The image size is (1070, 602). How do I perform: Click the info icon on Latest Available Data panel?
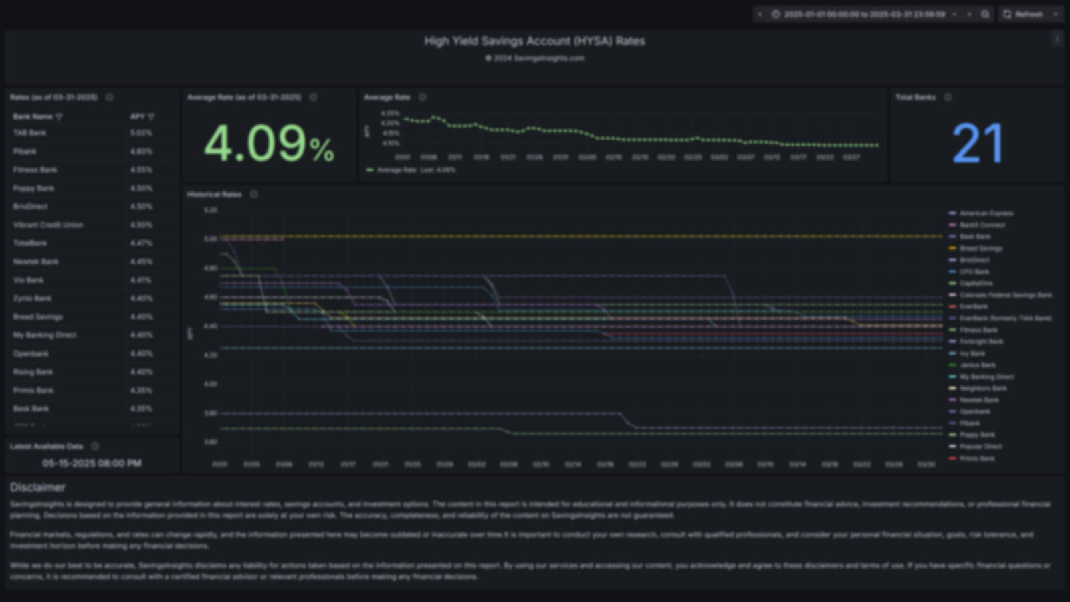pyautogui.click(x=96, y=445)
